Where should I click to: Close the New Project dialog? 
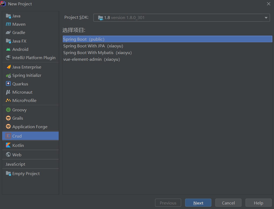pos(269,4)
